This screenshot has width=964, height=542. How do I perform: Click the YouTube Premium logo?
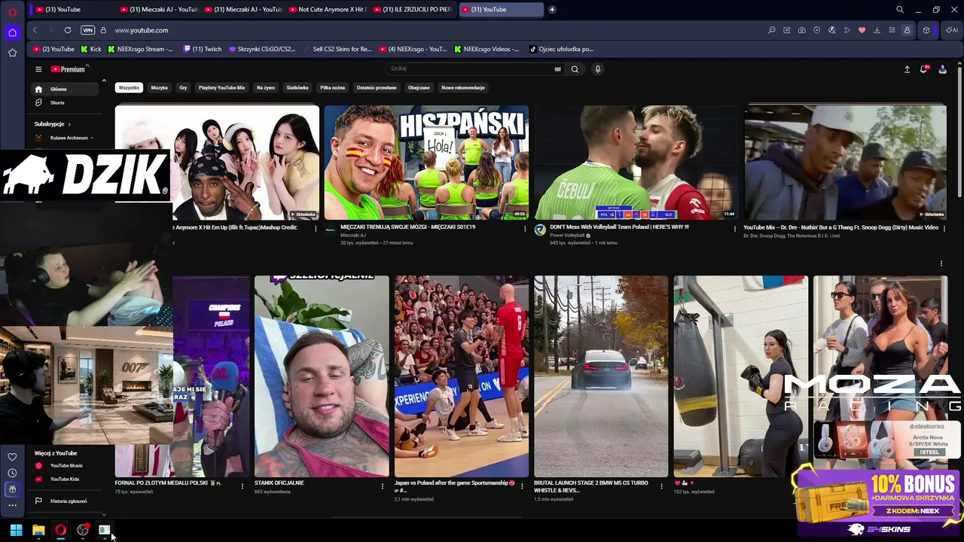coord(69,69)
